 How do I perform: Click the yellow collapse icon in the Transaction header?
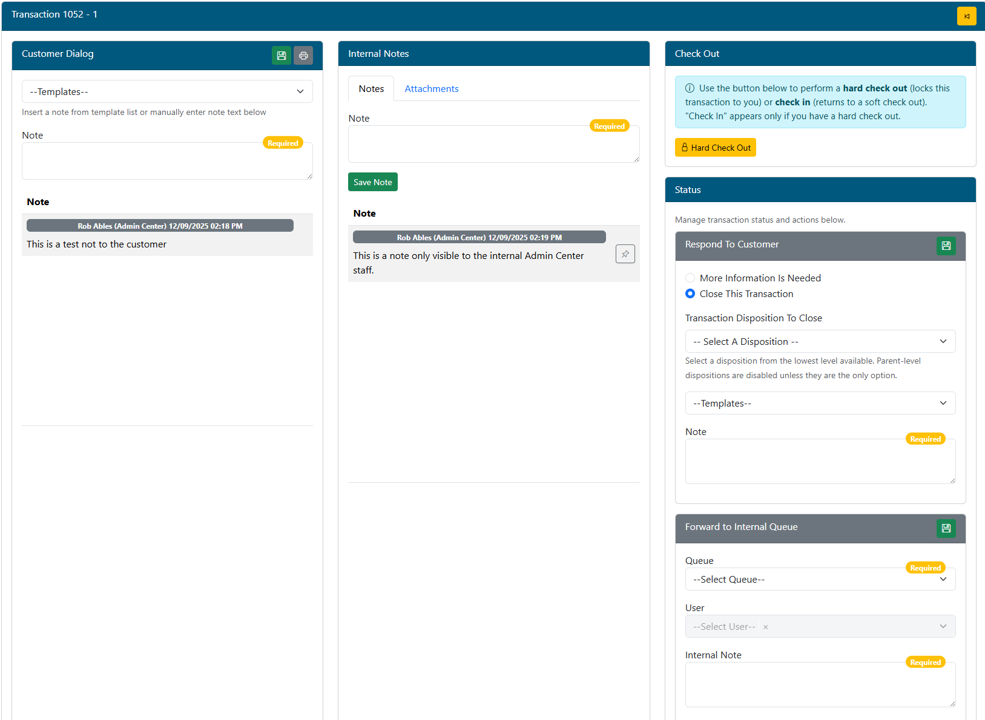pos(966,16)
